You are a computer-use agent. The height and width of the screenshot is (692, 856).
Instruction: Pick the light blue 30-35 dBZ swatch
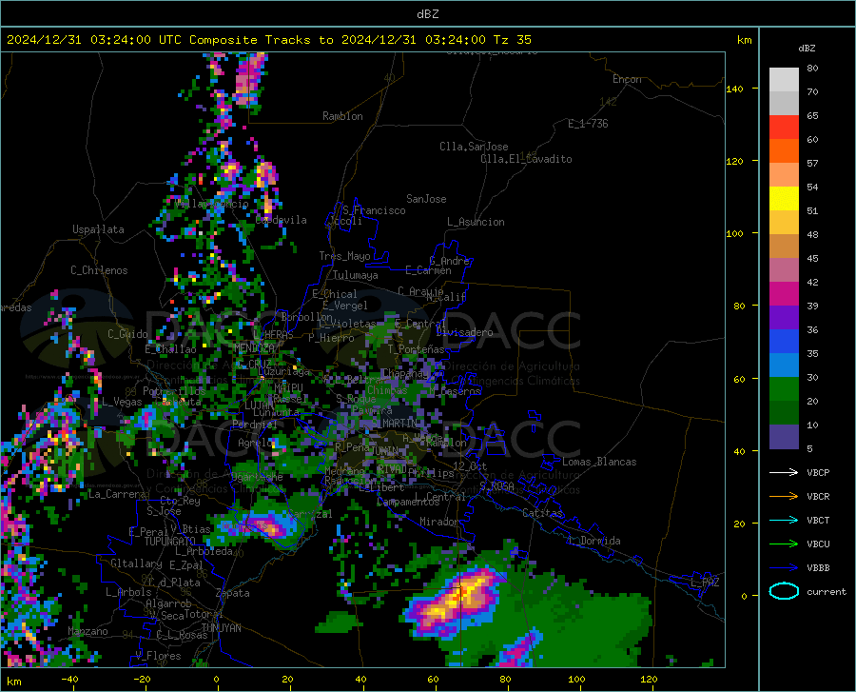coord(784,365)
